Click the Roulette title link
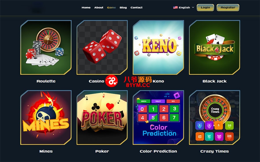Screen dimensions: 260x162 pos(46,81)
